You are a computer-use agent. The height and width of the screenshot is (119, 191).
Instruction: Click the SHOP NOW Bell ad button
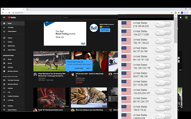[x=105, y=30]
